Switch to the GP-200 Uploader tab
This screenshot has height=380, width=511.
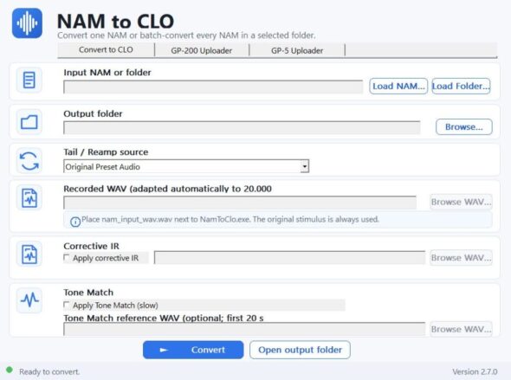202,50
